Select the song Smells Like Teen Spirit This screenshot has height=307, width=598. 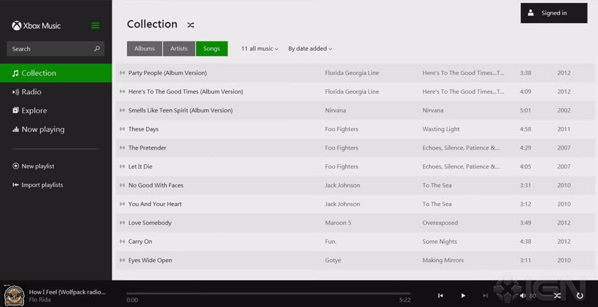(x=180, y=110)
